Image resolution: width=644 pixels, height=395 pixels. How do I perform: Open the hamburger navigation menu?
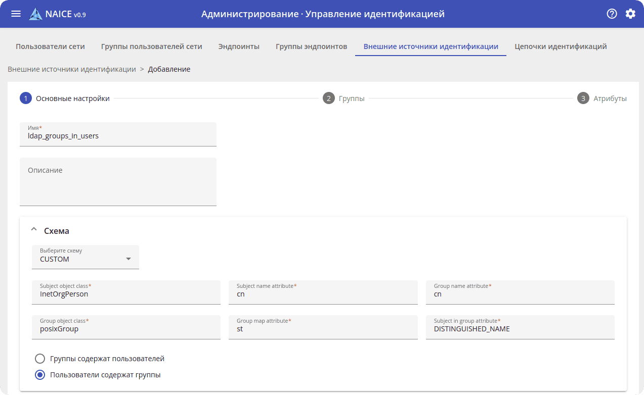pos(16,14)
